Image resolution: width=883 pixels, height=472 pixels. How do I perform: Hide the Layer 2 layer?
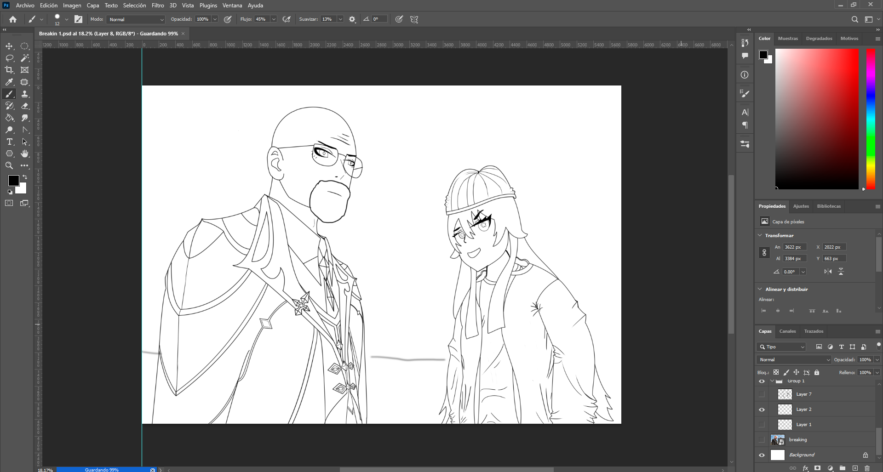pyautogui.click(x=762, y=409)
